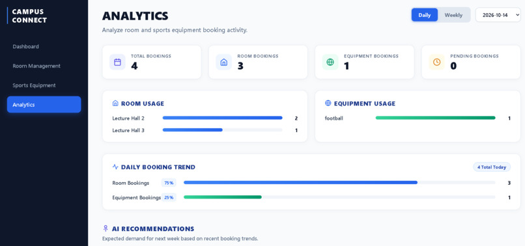Click the AI Recommendations heading icon

coord(106,228)
